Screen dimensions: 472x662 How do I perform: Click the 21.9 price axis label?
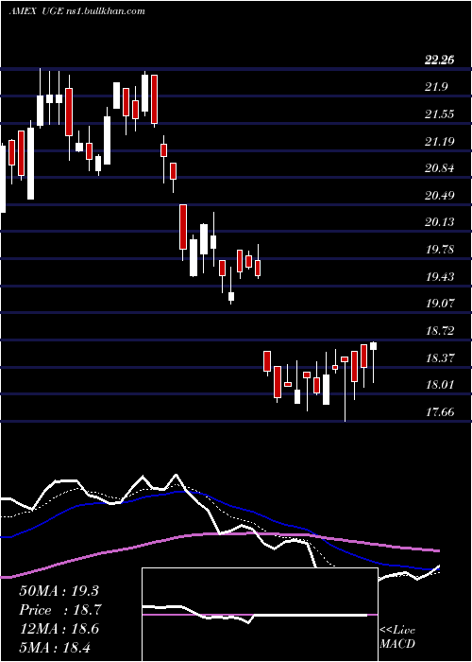[436, 87]
